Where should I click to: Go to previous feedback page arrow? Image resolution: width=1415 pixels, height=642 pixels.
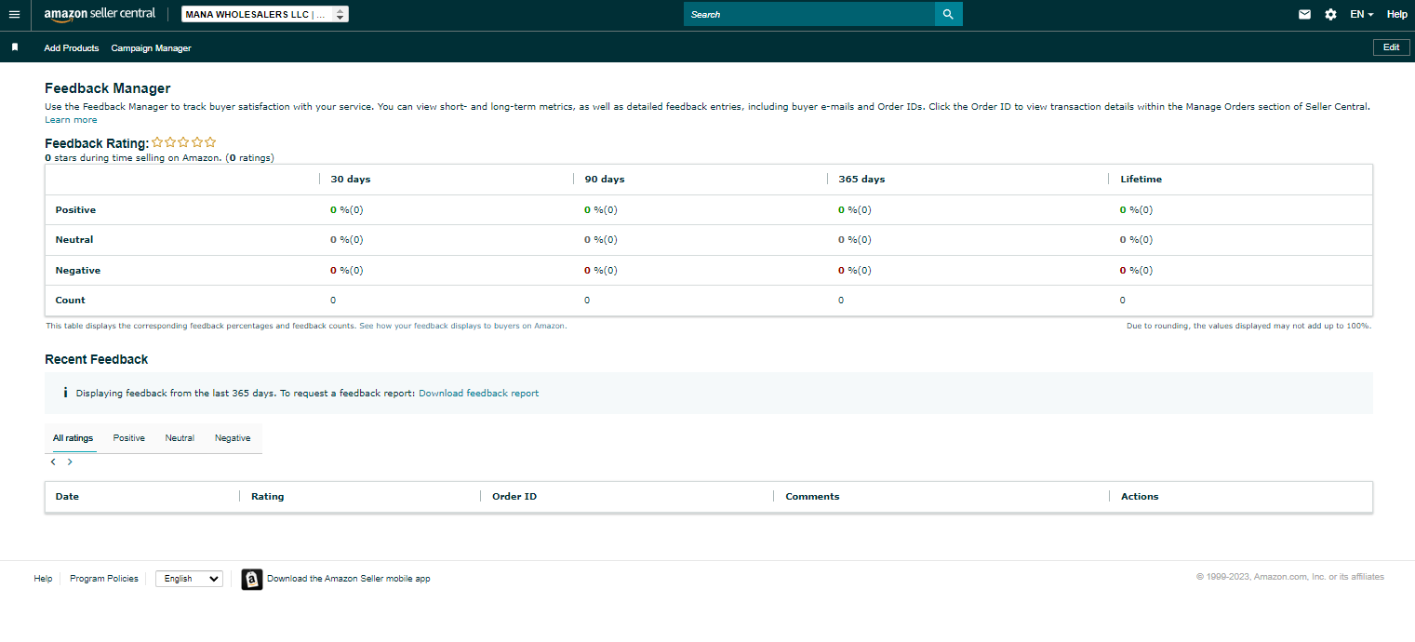coord(54,461)
